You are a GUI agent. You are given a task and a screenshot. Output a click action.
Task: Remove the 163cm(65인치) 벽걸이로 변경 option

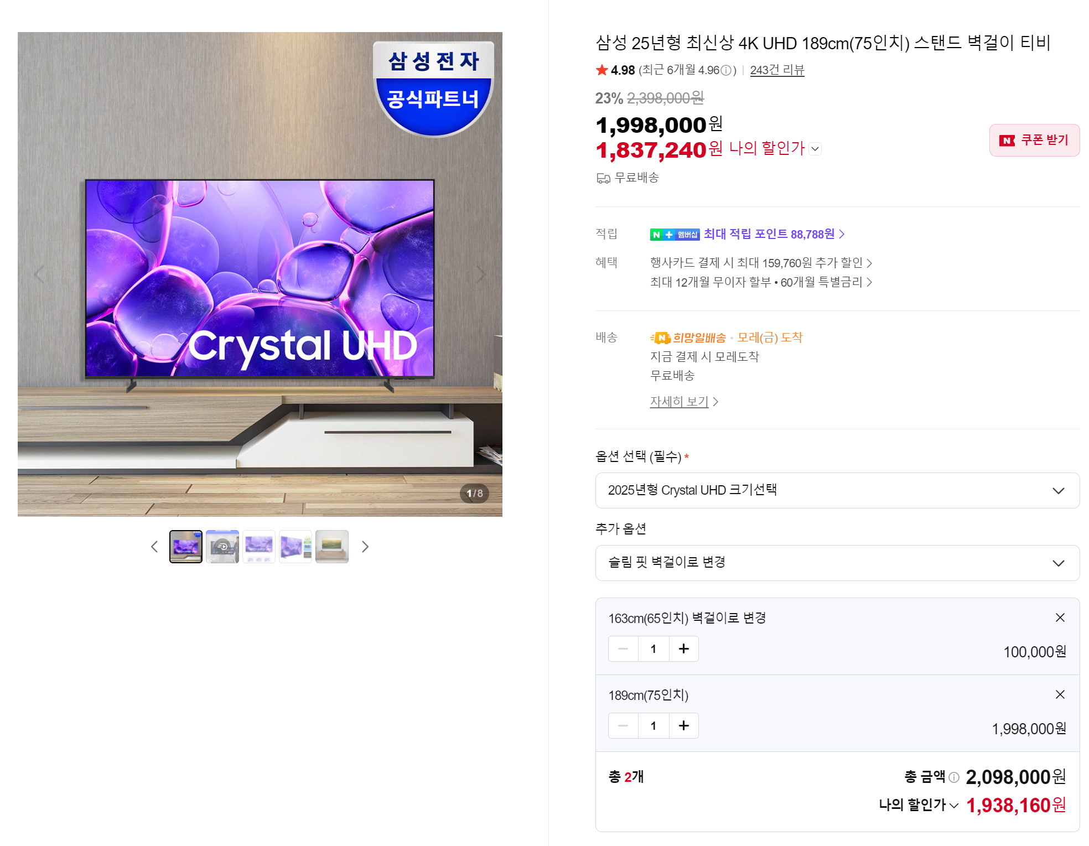(x=1060, y=617)
